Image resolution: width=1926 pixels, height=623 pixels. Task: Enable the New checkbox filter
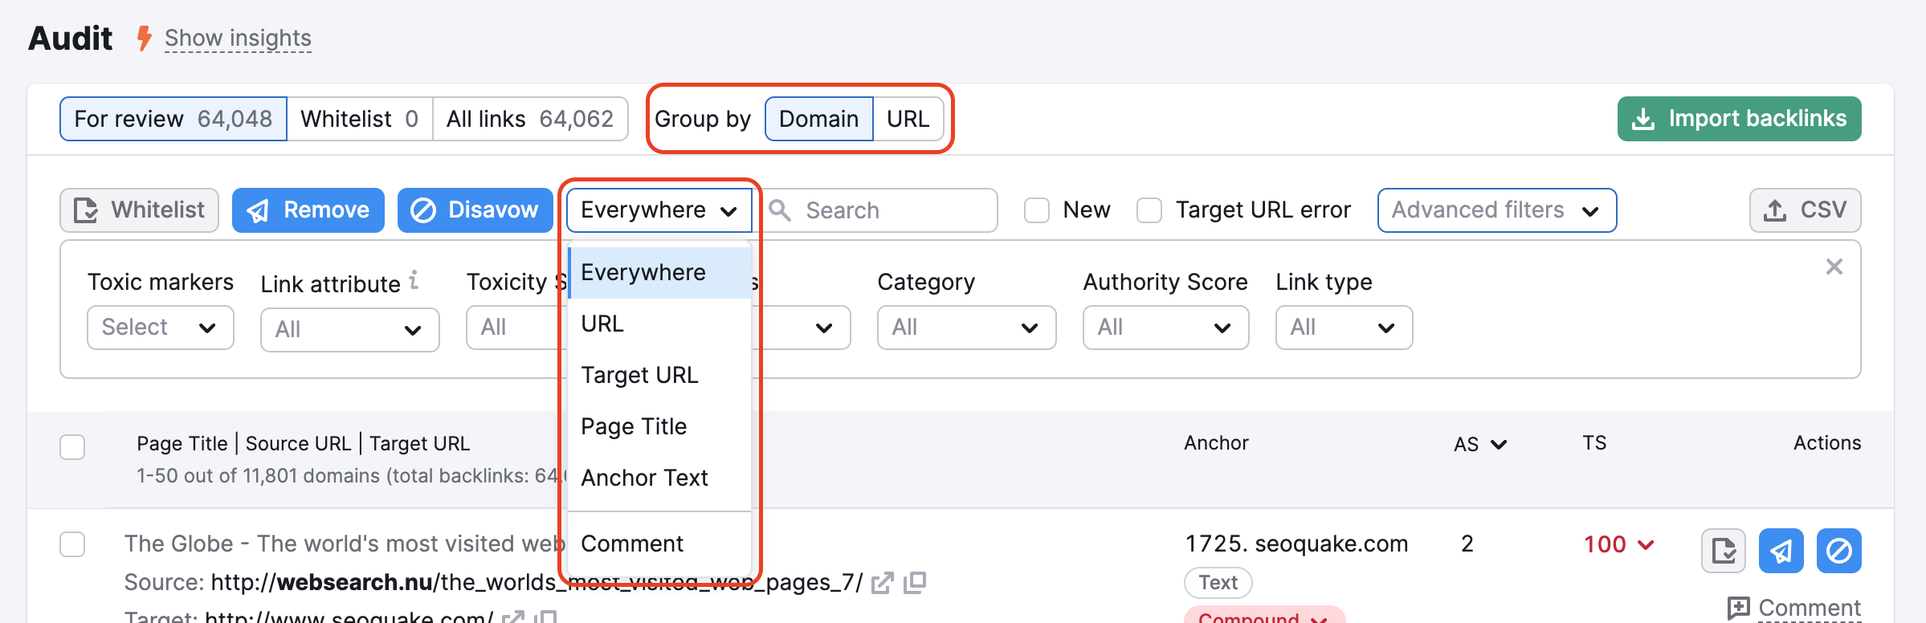coord(1037,210)
